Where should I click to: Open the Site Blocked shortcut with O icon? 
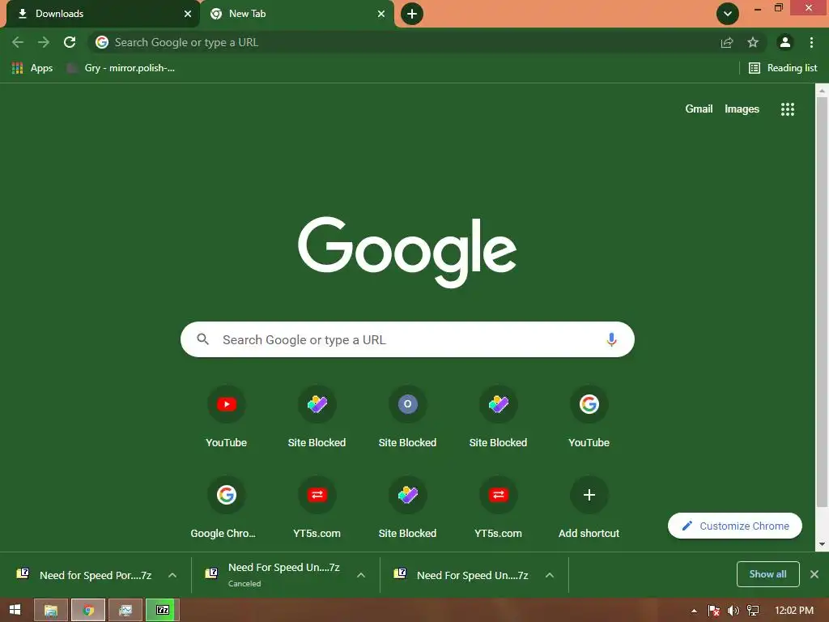pos(408,418)
